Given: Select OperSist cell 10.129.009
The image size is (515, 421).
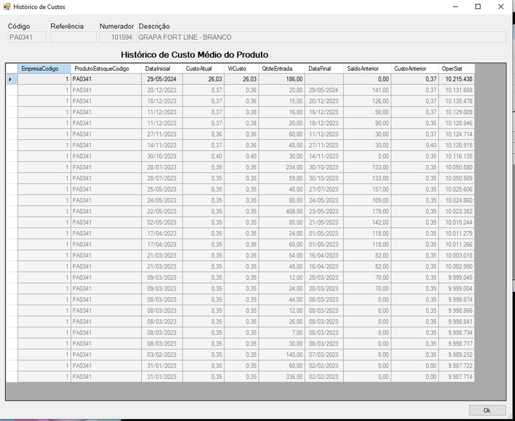Looking at the screenshot, I should (457, 112).
